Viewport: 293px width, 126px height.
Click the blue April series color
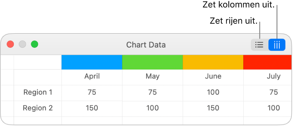coord(92,62)
